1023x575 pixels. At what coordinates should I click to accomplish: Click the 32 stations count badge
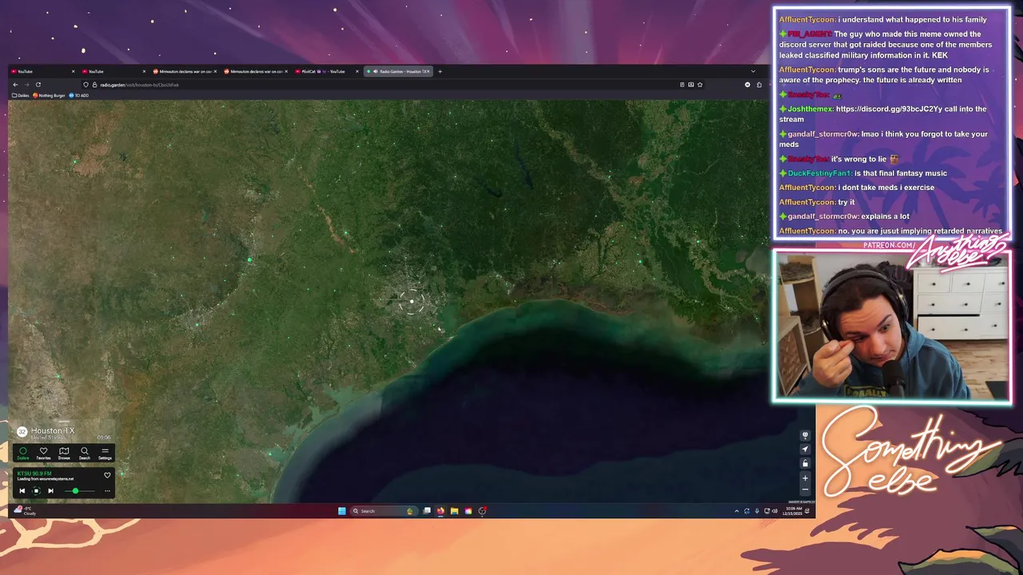coord(22,432)
